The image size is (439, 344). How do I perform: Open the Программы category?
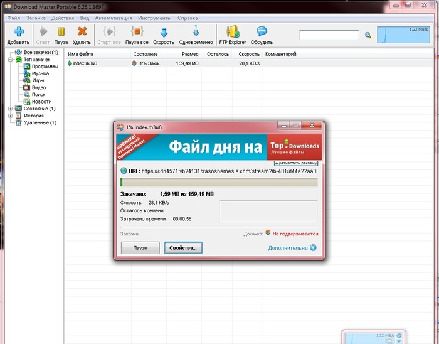click(45, 67)
